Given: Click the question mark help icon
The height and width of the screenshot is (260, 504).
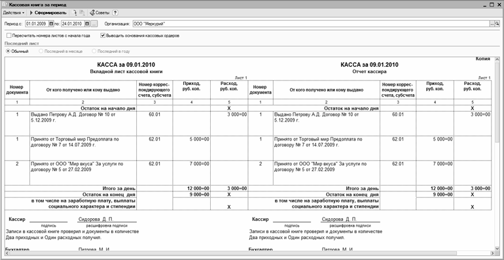Looking at the screenshot, I should click(115, 13).
